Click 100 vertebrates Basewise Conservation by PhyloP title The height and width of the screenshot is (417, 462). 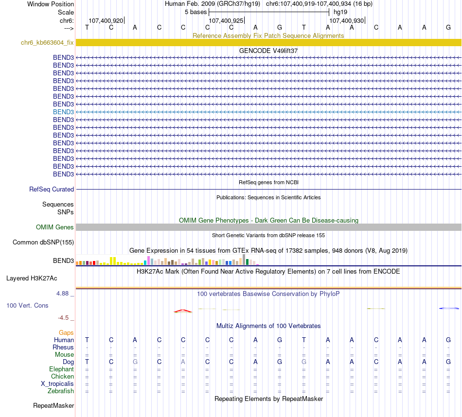[x=268, y=294]
